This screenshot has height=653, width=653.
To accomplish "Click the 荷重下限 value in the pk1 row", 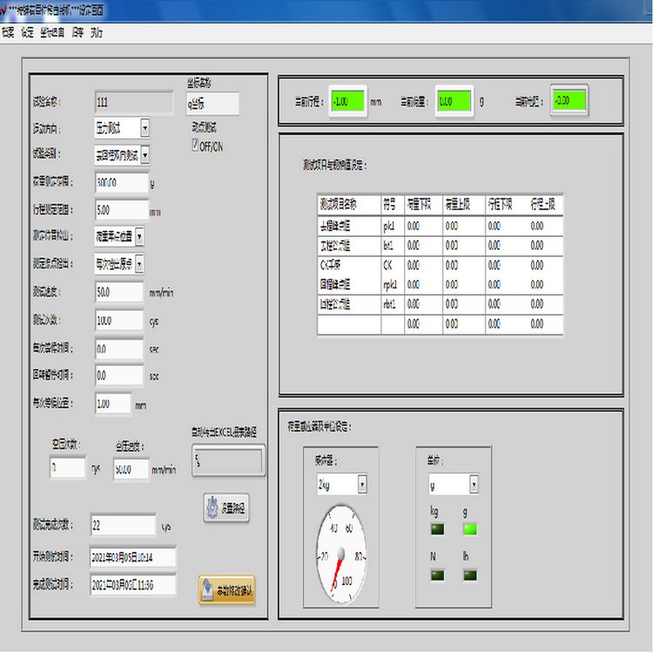I will pyautogui.click(x=423, y=226).
